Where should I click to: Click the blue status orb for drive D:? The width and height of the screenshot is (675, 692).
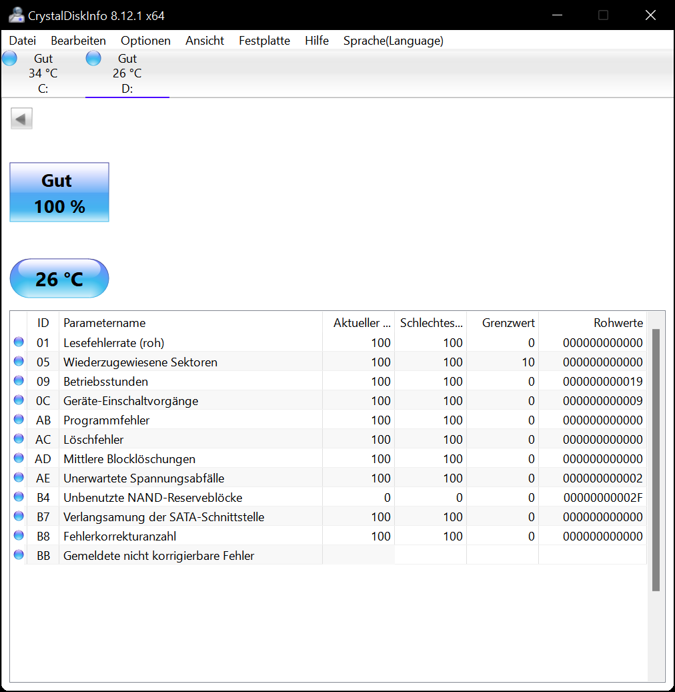click(x=93, y=58)
